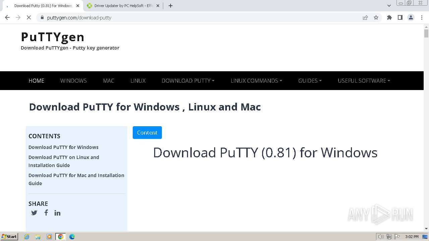Expand the GUIDES dropdown menu
Image resolution: width=429 pixels, height=241 pixels.
pyautogui.click(x=310, y=81)
